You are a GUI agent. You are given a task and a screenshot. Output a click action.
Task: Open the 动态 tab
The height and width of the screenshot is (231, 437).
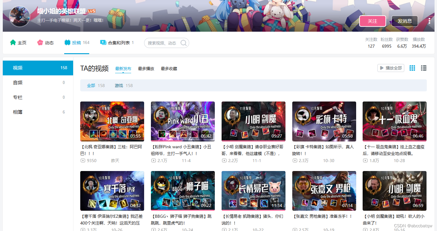click(45, 43)
